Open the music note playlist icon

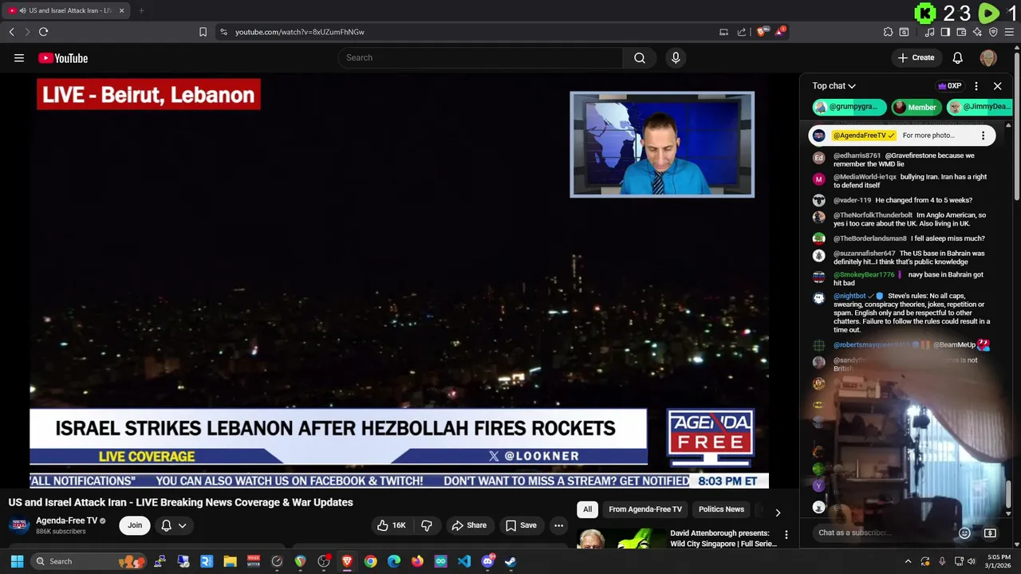click(929, 32)
